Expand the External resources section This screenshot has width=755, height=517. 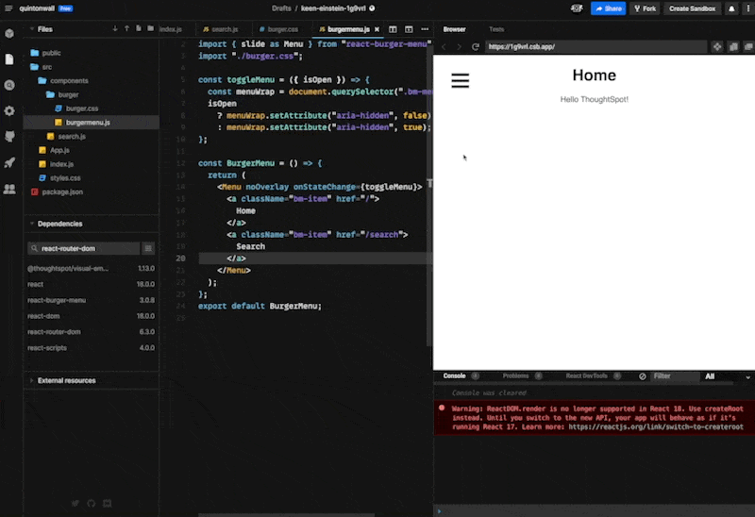click(32, 381)
